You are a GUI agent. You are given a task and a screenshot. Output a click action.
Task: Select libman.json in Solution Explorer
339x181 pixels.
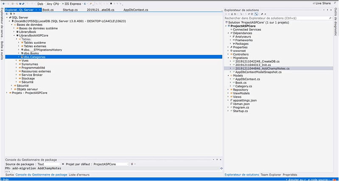[241, 104]
